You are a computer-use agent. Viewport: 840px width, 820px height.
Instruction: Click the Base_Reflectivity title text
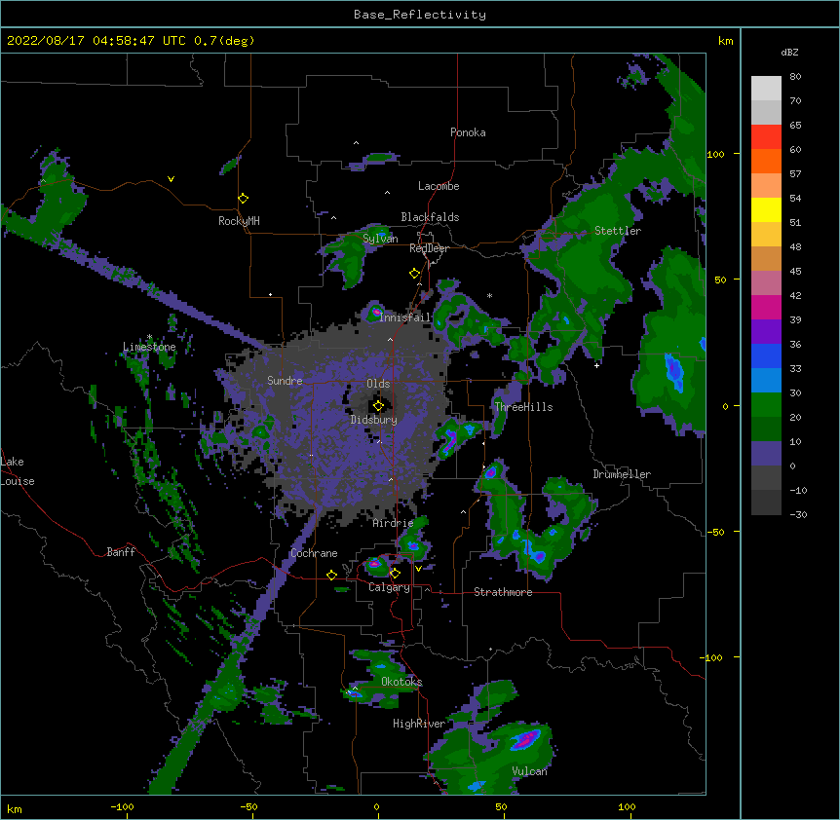pos(420,15)
